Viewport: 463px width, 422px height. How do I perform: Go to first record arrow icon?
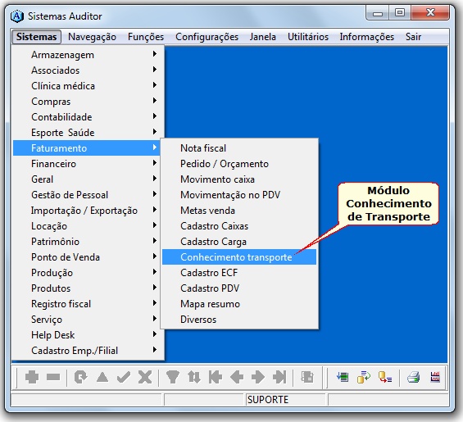pos(216,377)
